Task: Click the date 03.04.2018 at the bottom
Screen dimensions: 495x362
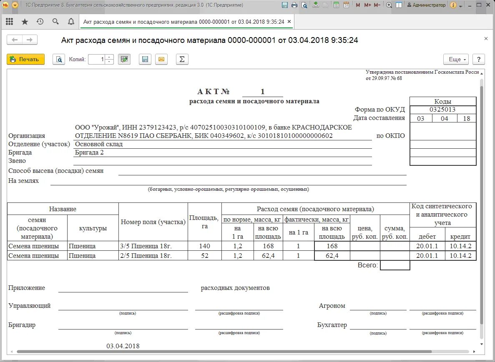Action: pos(123,346)
